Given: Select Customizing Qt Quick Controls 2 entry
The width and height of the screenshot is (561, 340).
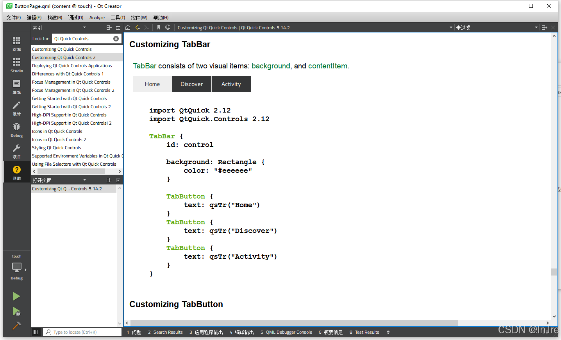Looking at the screenshot, I should (77, 57).
